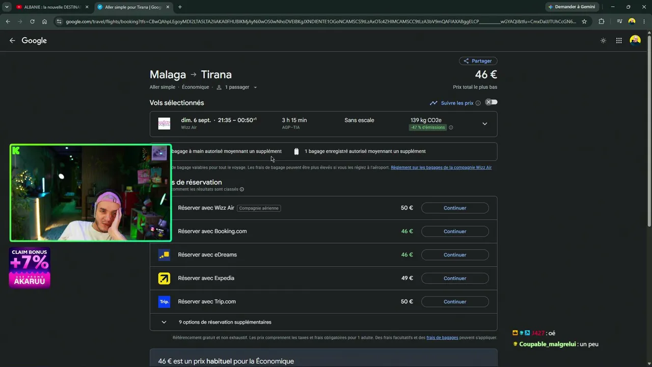
Task: Continue booking with Trip.com
Action: pyautogui.click(x=455, y=302)
